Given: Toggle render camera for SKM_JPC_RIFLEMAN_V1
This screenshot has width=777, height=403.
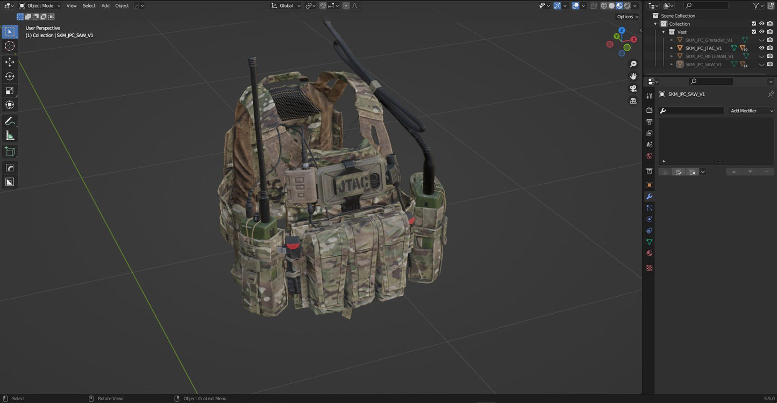Looking at the screenshot, I should click(x=770, y=56).
